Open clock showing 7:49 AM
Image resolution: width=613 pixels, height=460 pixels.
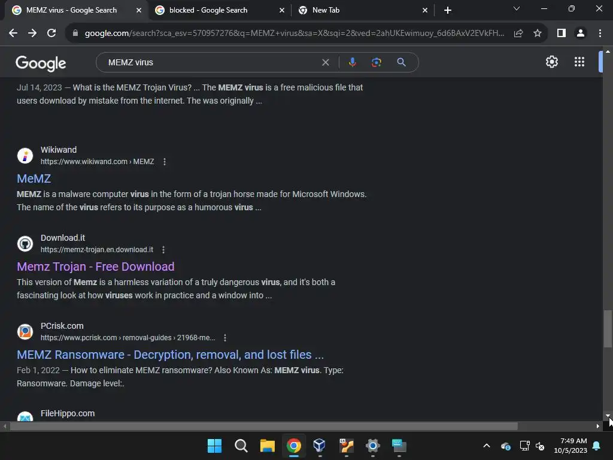pyautogui.click(x=570, y=446)
